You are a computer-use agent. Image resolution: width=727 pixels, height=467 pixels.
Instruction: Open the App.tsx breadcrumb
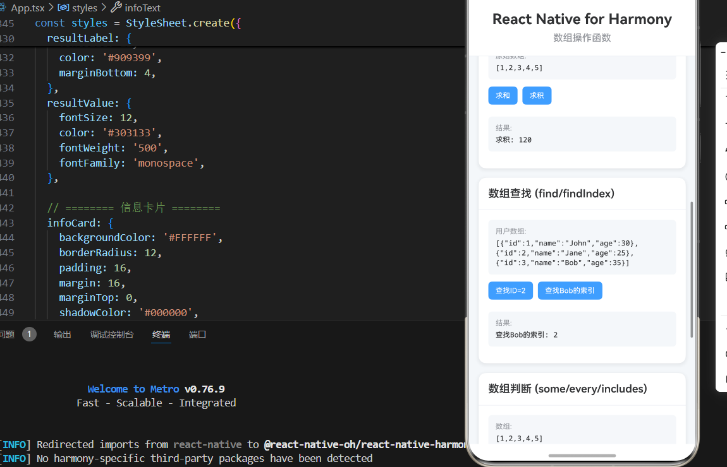click(28, 8)
